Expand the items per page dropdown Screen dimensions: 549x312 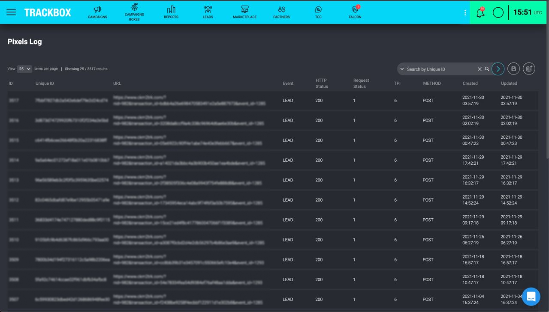click(24, 69)
